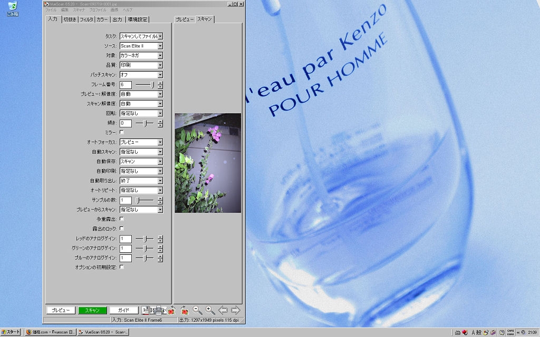
Task: Click the IME paint palette tray icon
Action: click(486, 332)
